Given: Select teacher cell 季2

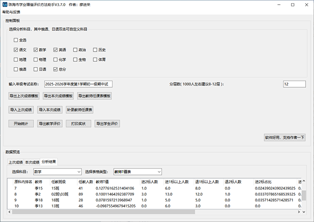Looking at the screenshot, I should pyautogui.click(x=38, y=194).
